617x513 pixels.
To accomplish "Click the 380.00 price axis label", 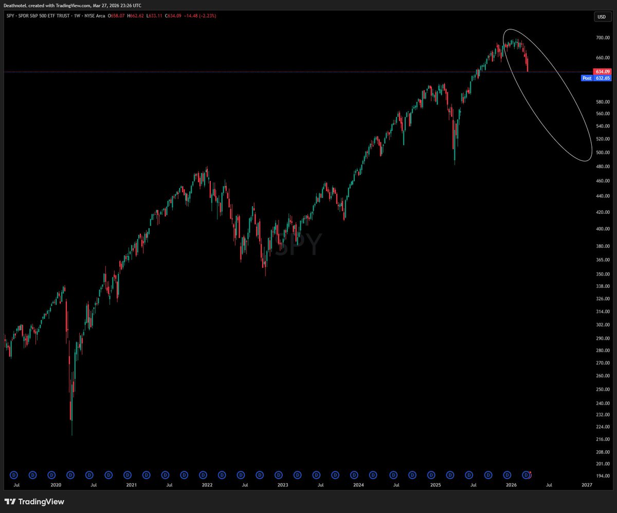I will 603,246.
